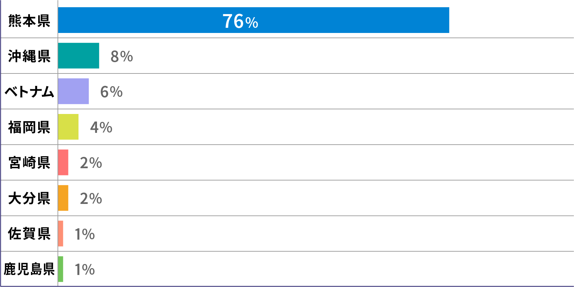Click the blue 熊本県 76% bar
The width and height of the screenshot is (574, 287).
pos(253,20)
